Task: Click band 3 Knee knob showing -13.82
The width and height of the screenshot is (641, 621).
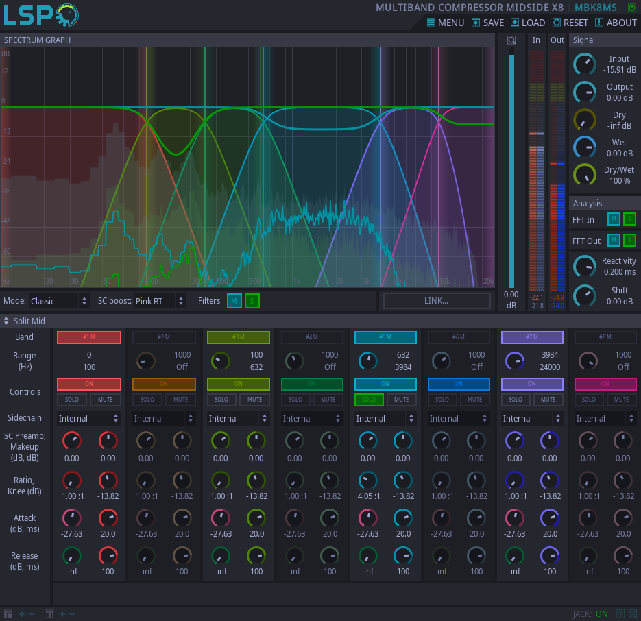Action: [256, 480]
